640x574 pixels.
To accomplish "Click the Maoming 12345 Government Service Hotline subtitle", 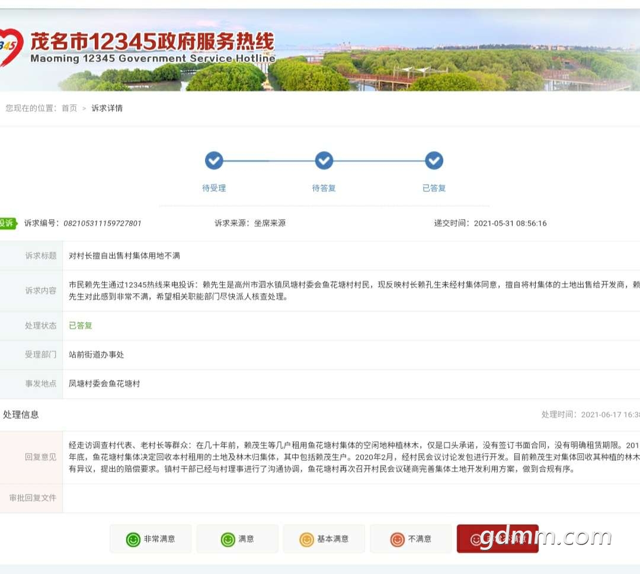I will pyautogui.click(x=153, y=58).
